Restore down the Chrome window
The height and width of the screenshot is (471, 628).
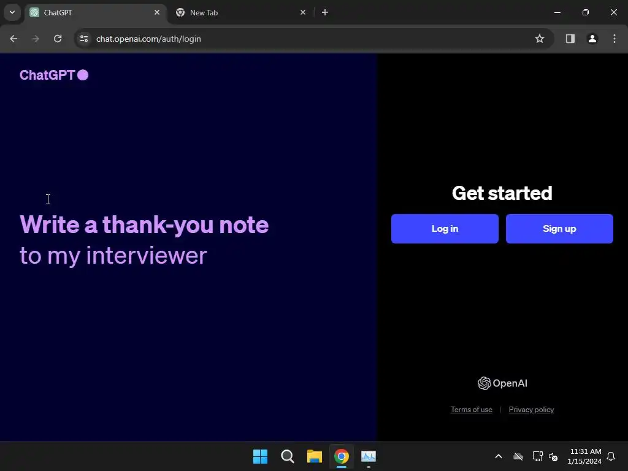point(586,12)
